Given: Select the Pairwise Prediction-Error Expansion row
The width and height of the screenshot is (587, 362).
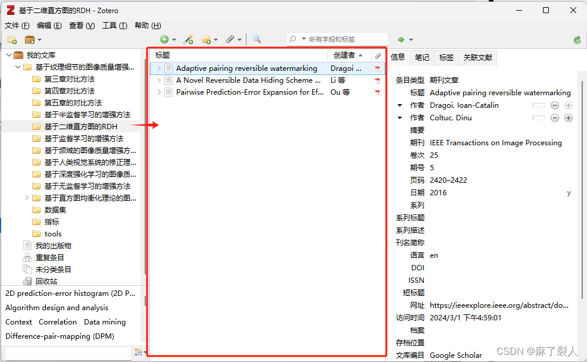Looking at the screenshot, I should pyautogui.click(x=267, y=92).
